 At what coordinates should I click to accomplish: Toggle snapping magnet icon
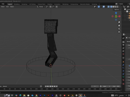point(50,7)
